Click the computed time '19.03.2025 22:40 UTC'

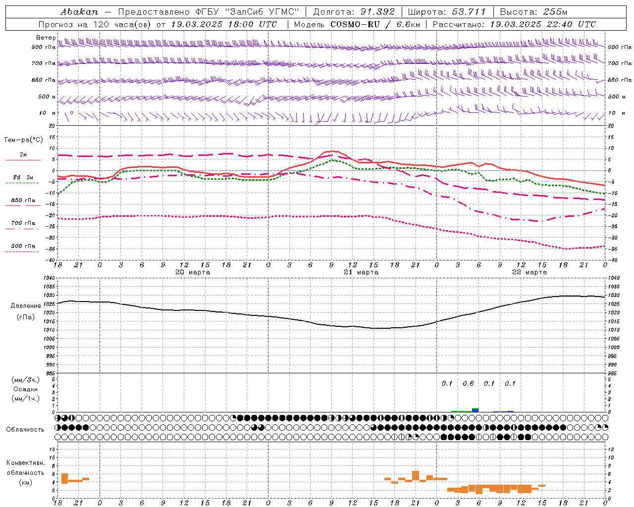tap(543, 24)
